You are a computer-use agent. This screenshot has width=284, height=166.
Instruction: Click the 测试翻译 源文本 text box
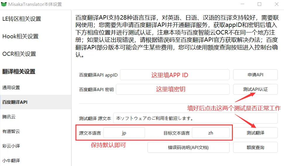click(195, 118)
